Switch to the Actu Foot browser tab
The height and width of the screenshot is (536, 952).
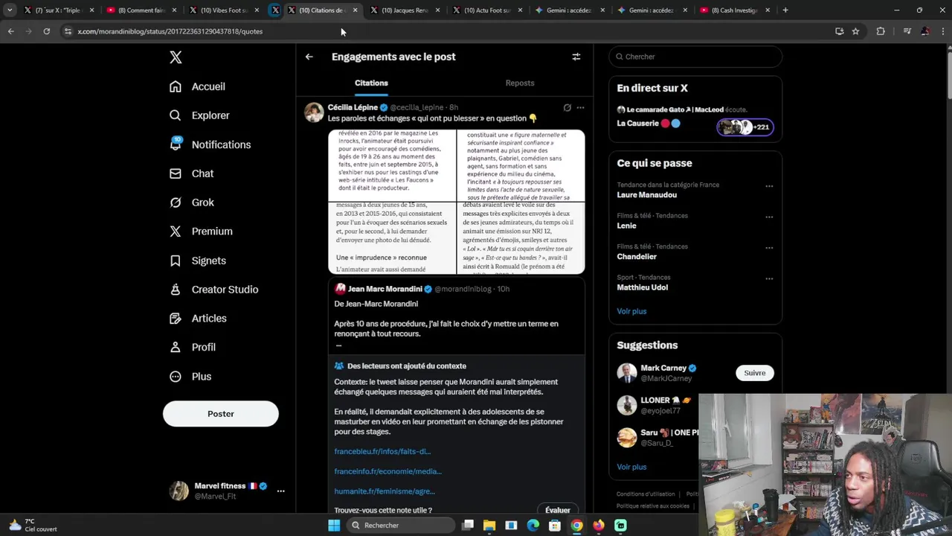[x=487, y=10]
